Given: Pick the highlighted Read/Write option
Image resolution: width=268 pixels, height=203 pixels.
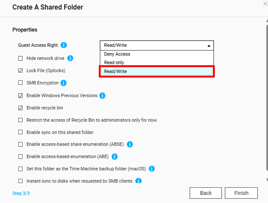Looking at the screenshot, I should pos(157,71).
